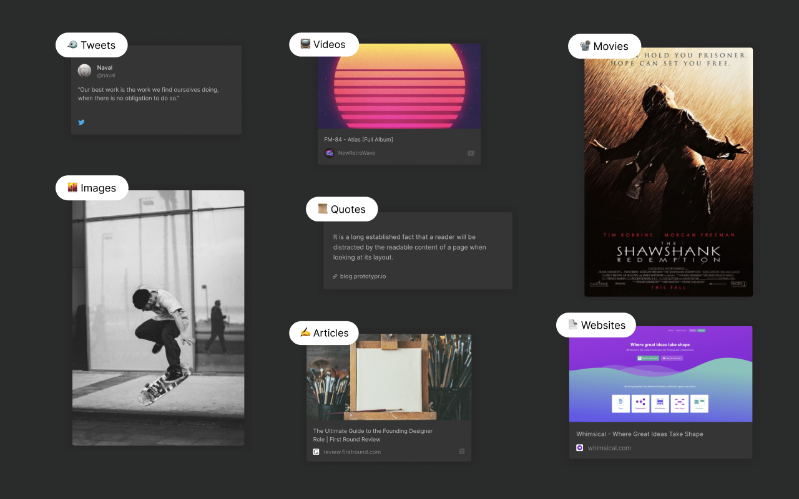
Task: Click the NewRetroWave channel name
Action: click(x=356, y=153)
